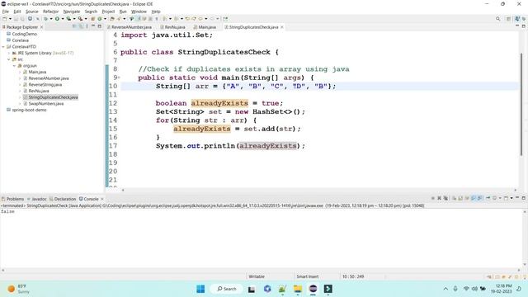Toggle Scroll Lock in Console toolbar

pos(460,198)
